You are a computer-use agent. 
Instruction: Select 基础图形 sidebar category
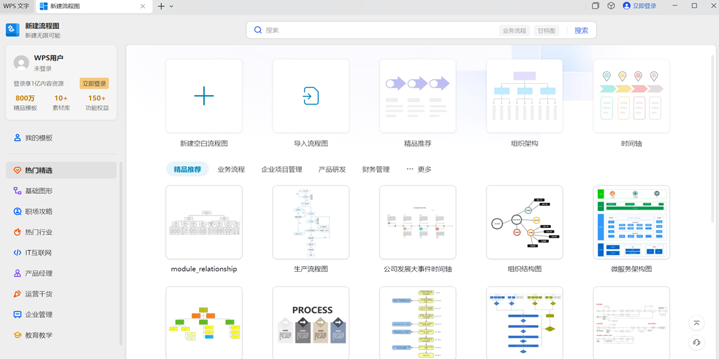pyautogui.click(x=39, y=191)
